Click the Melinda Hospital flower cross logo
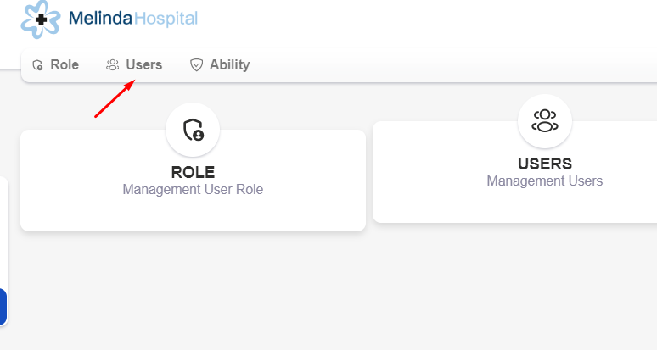657x350 pixels. pos(42,19)
